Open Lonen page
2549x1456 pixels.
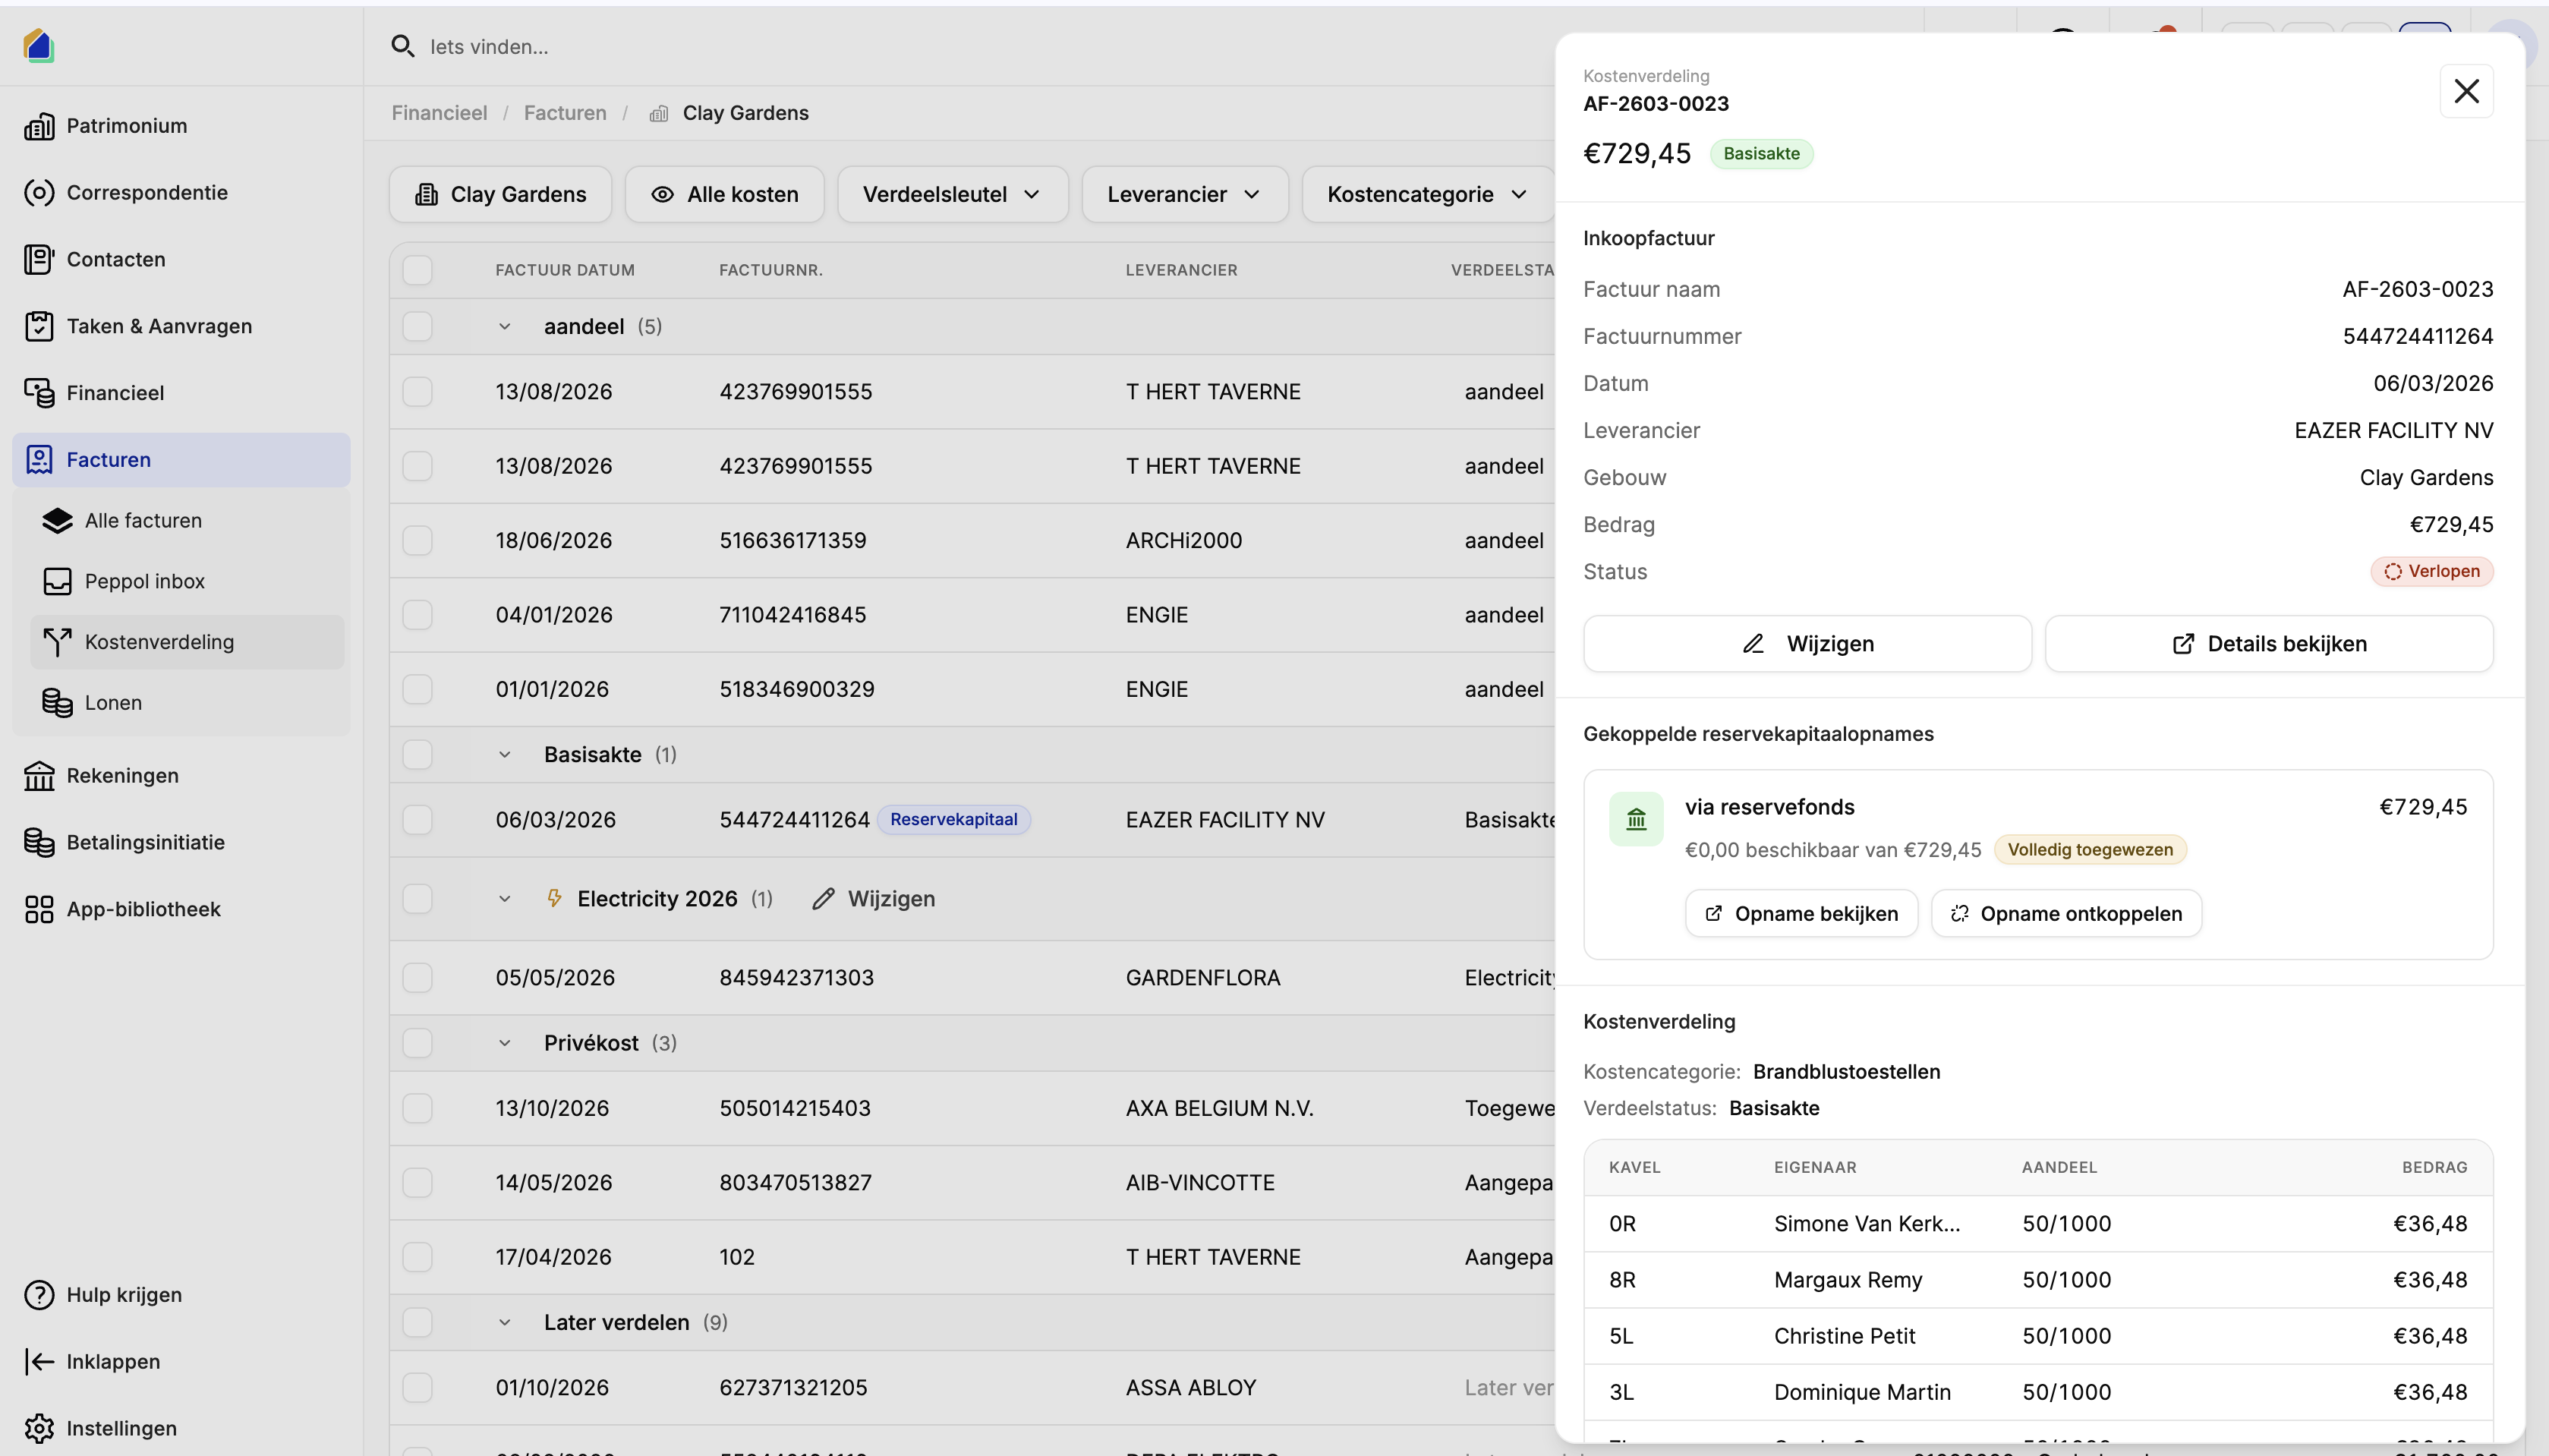coord(187,703)
